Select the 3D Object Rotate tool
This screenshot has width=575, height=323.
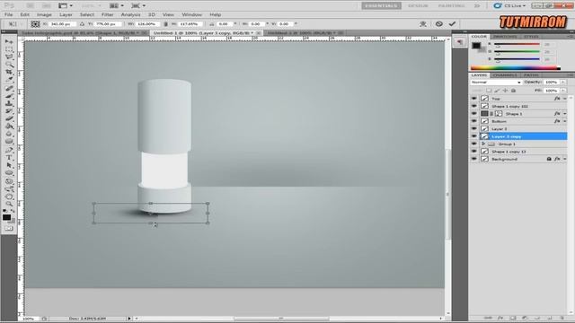[x=9, y=182]
